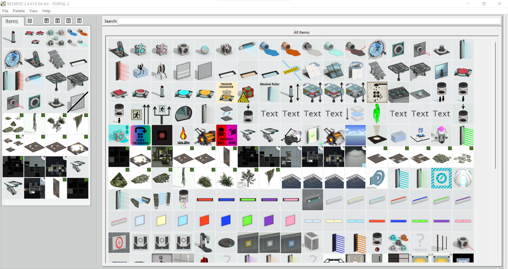Open the Help menu
508x269 pixels.
point(46,11)
